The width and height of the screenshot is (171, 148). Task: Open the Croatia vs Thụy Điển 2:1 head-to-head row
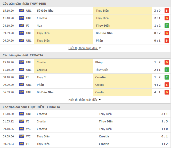point(86,114)
